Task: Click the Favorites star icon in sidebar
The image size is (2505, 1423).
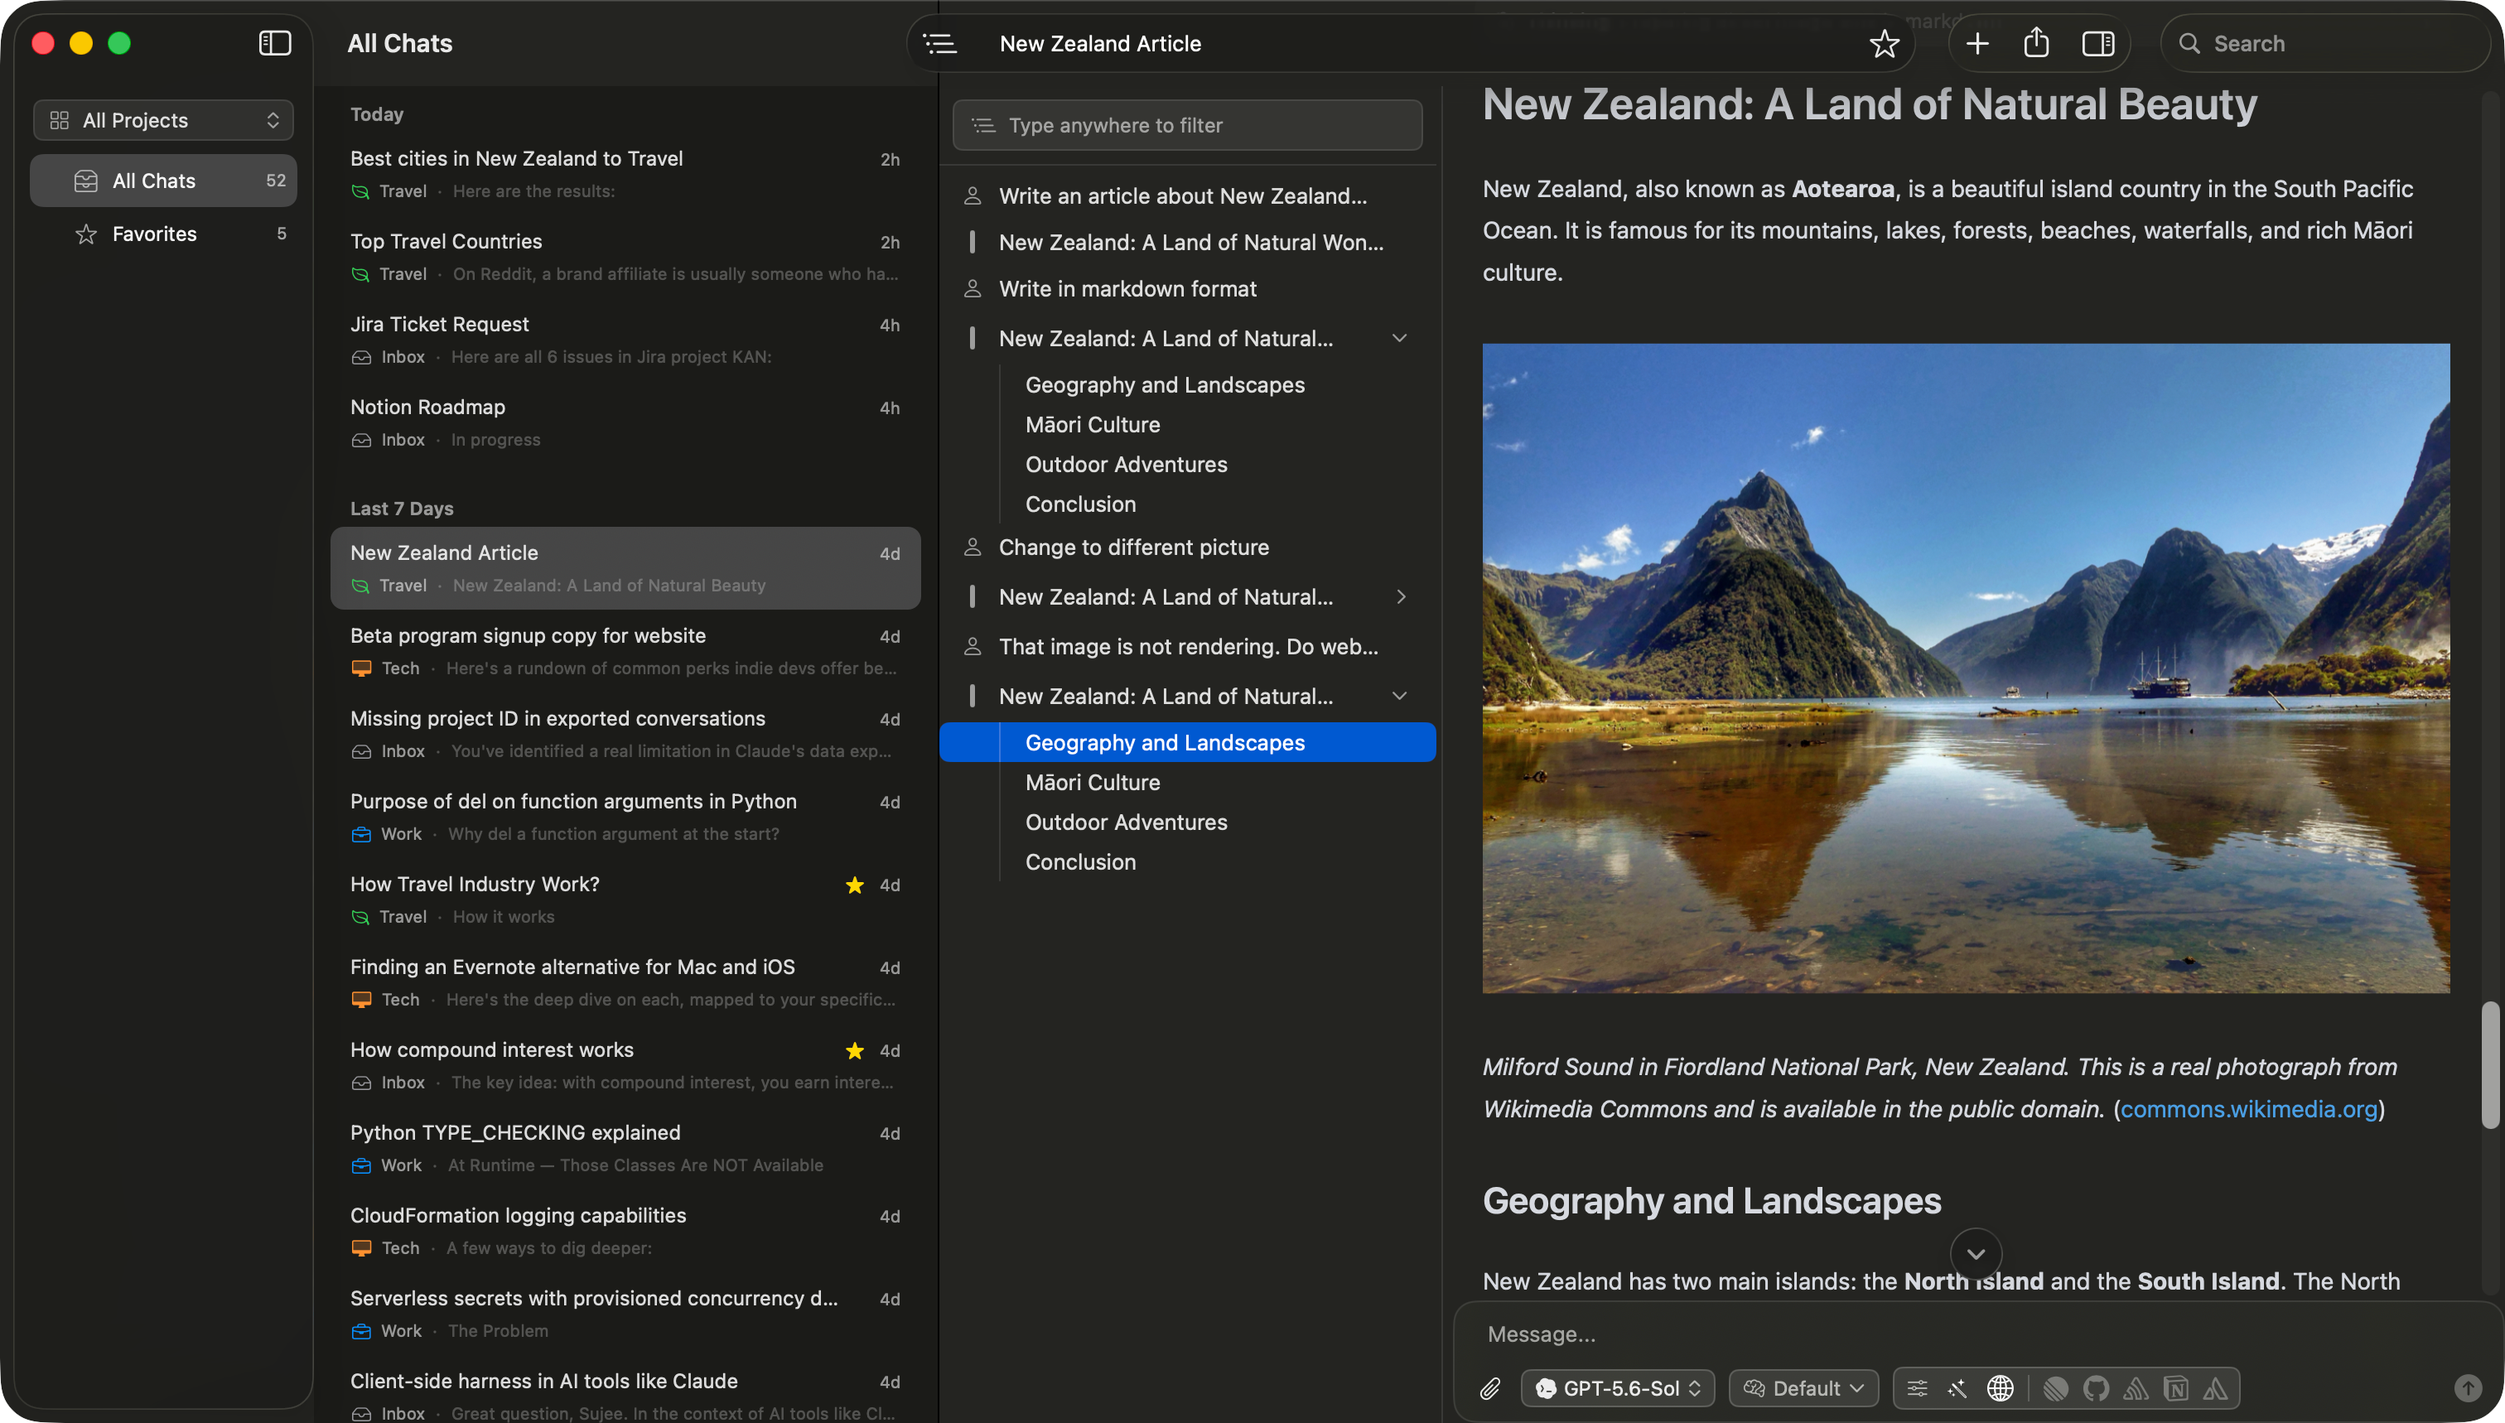Action: [86, 234]
